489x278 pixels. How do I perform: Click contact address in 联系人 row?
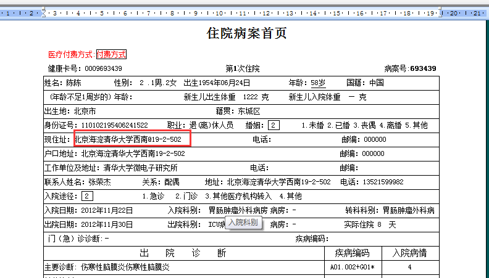pos(278,182)
